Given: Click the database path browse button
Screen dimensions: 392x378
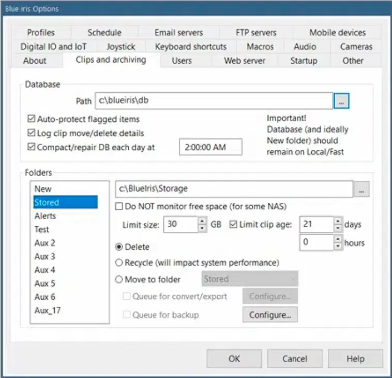Looking at the screenshot, I should click(x=341, y=101).
